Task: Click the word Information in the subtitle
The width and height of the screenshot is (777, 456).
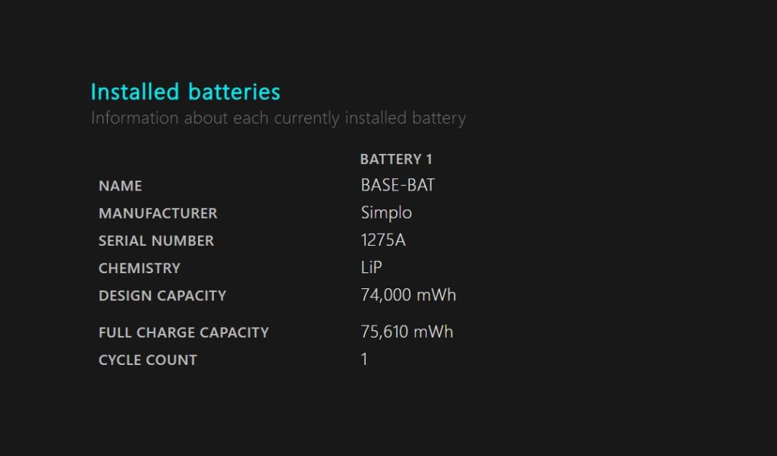Action: click(135, 118)
